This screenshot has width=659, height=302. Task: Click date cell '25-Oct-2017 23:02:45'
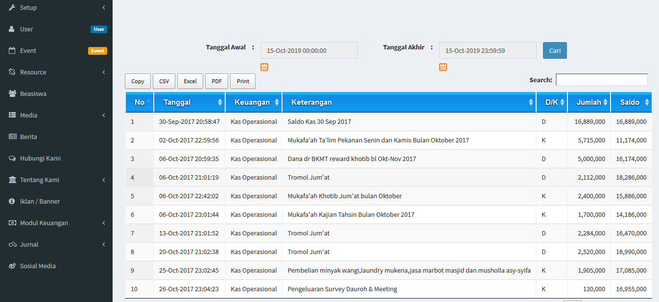click(x=189, y=270)
